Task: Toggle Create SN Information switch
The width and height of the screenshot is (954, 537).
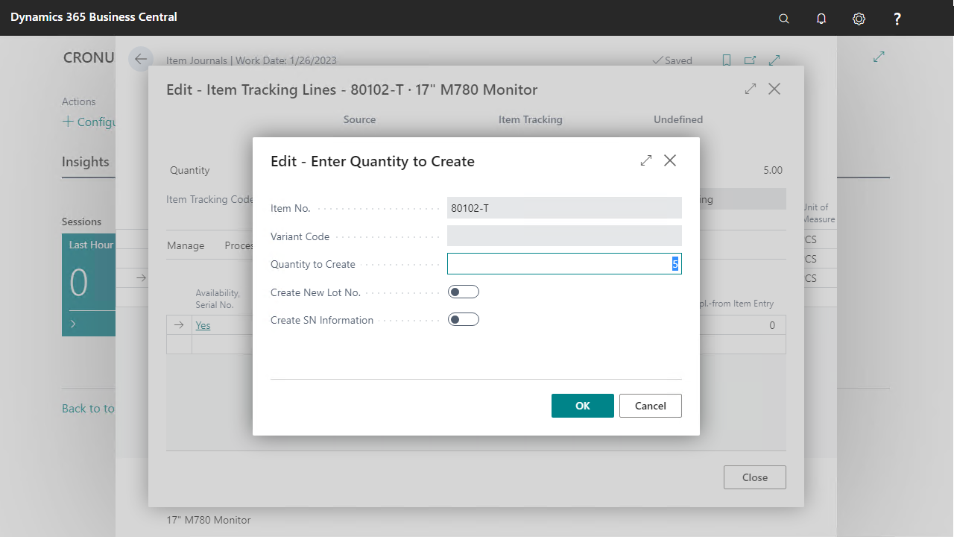Action: 463,319
